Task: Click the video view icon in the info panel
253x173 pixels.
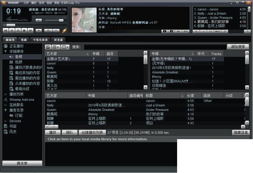Action: pyautogui.click(x=178, y=31)
